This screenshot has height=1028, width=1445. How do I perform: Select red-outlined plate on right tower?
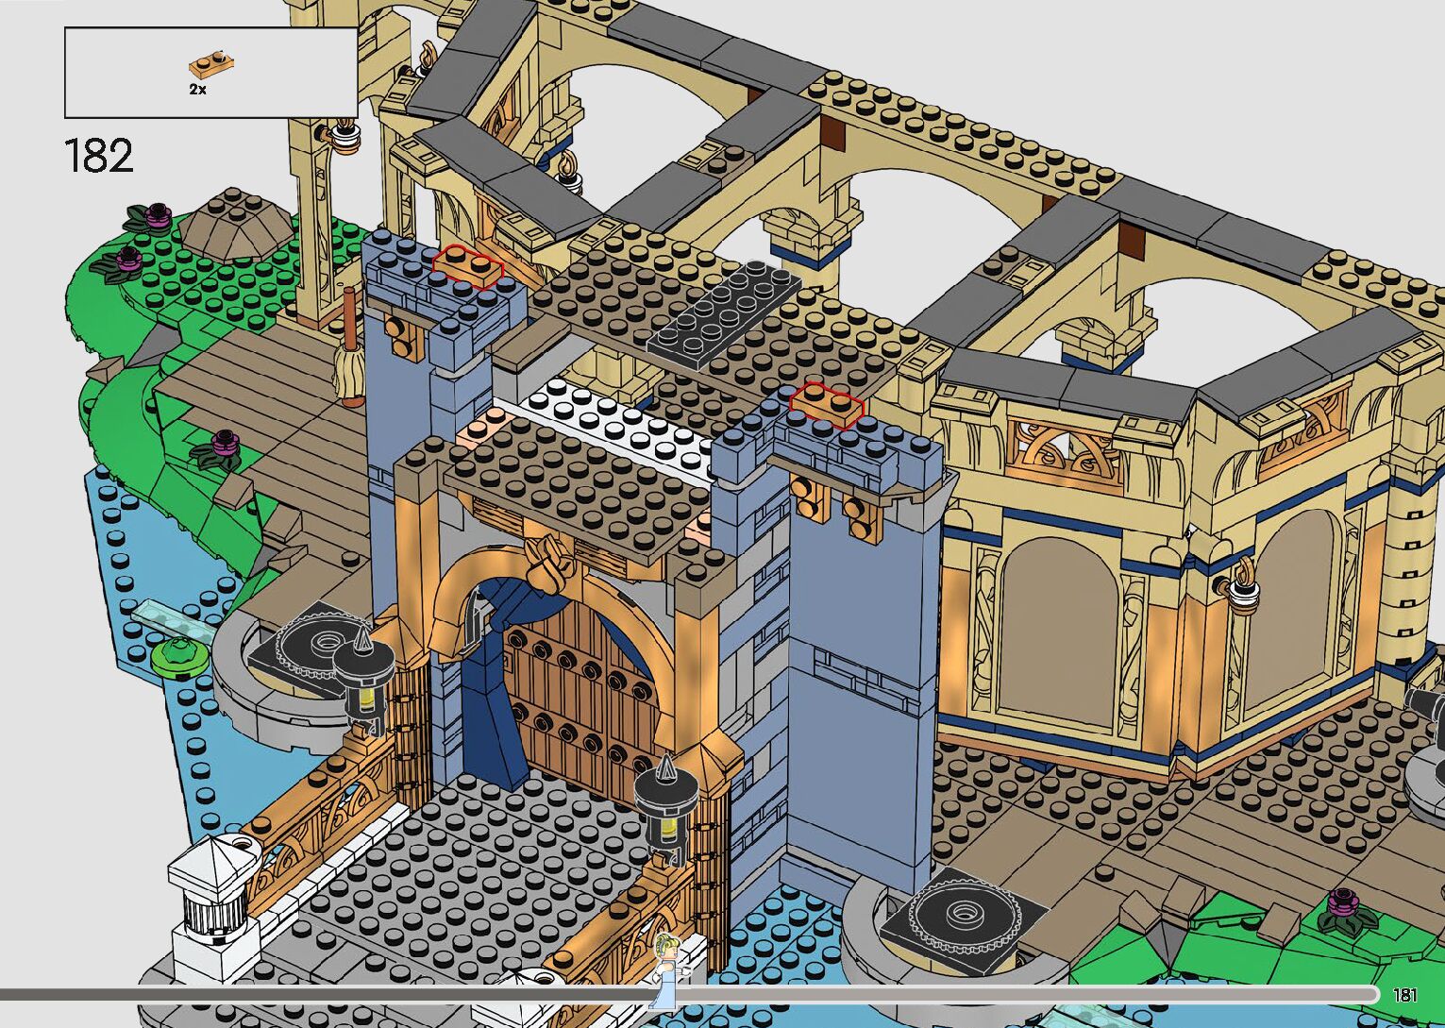[827, 405]
